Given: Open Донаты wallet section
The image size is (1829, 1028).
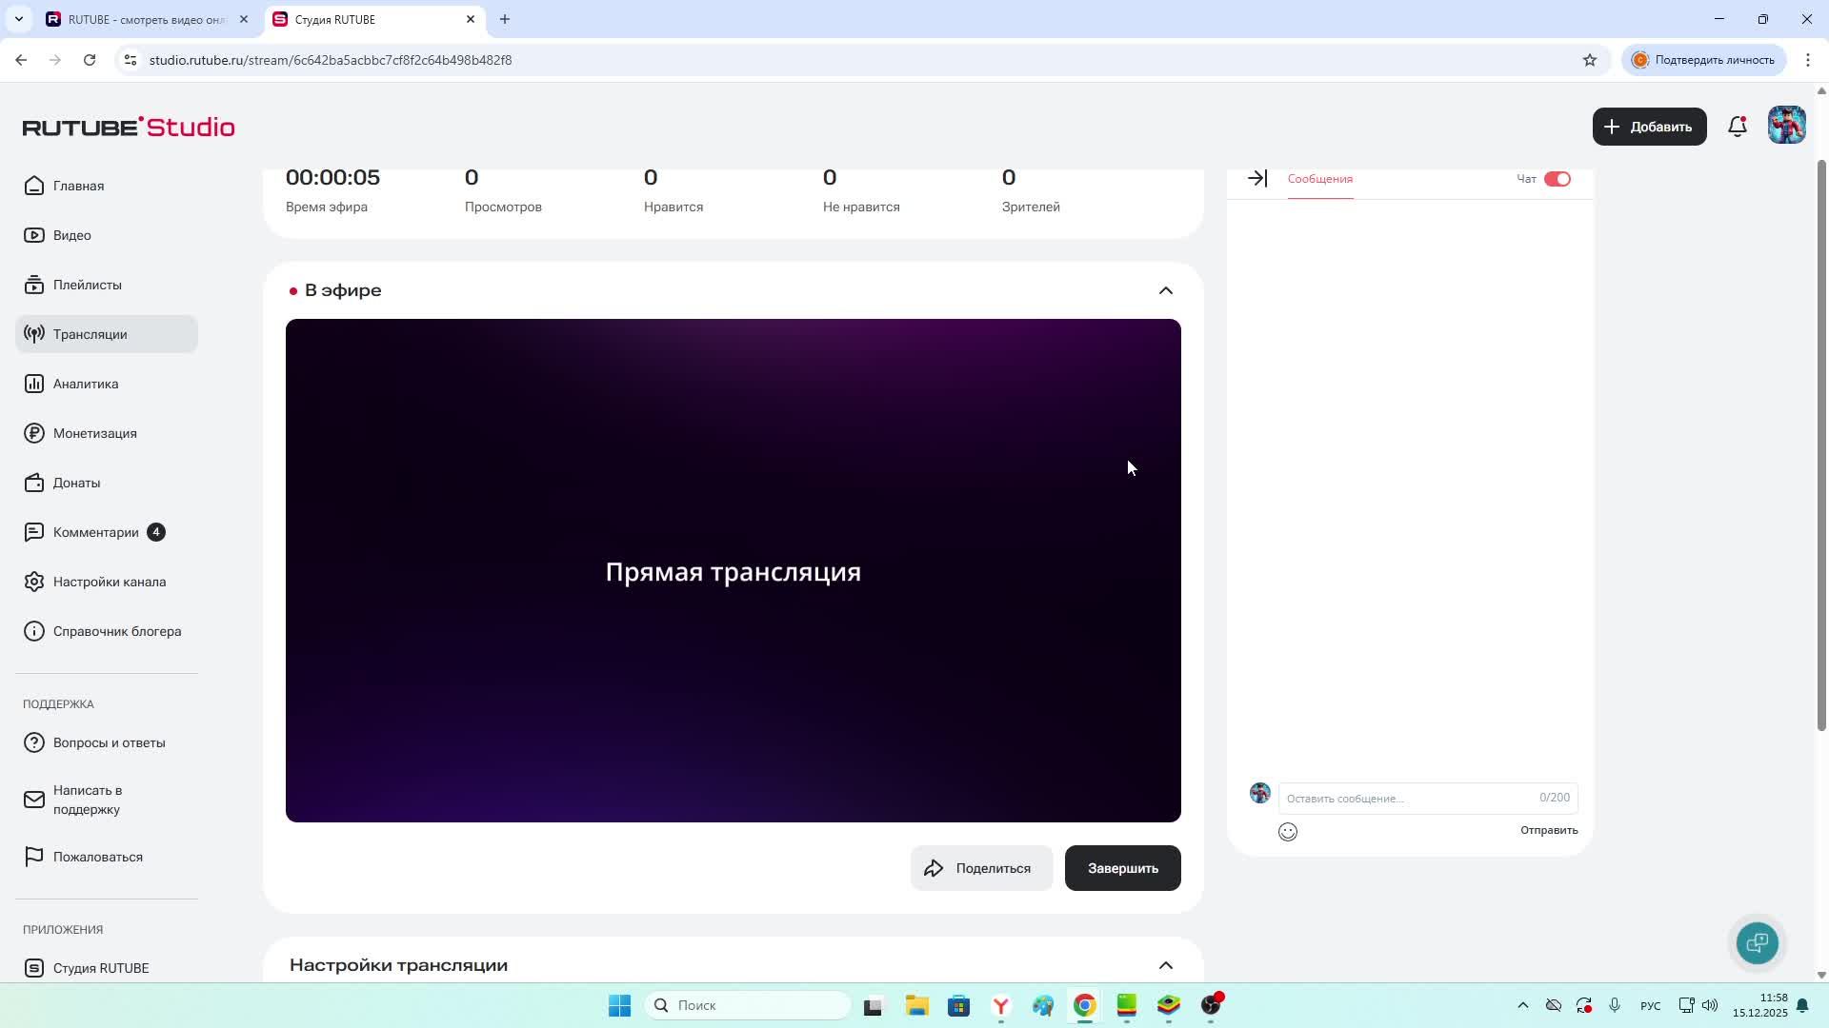Looking at the screenshot, I should 76,483.
